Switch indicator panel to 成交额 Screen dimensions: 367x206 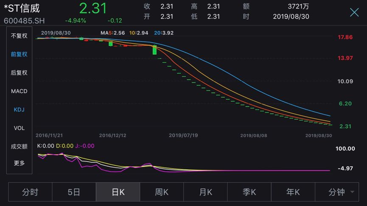pos(19,147)
